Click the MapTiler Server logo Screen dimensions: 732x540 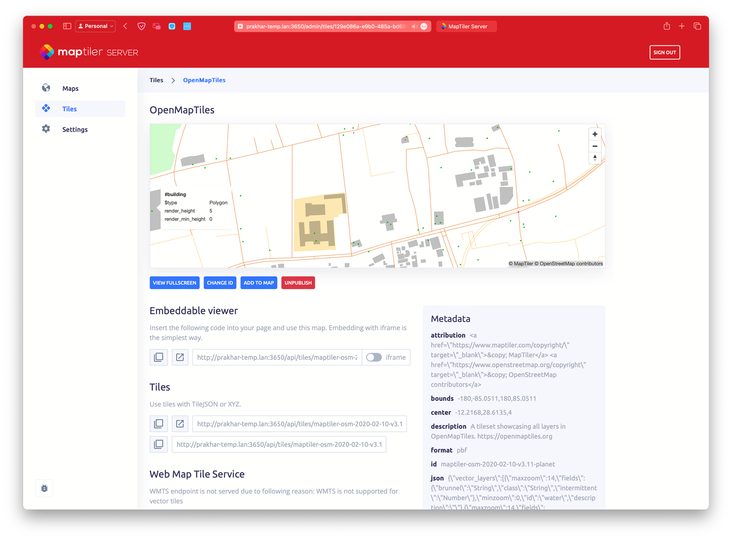(89, 52)
